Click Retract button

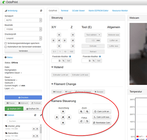[93, 52]
